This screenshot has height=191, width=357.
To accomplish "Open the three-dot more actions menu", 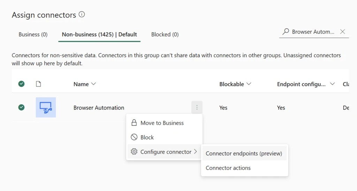I will coord(197,108).
